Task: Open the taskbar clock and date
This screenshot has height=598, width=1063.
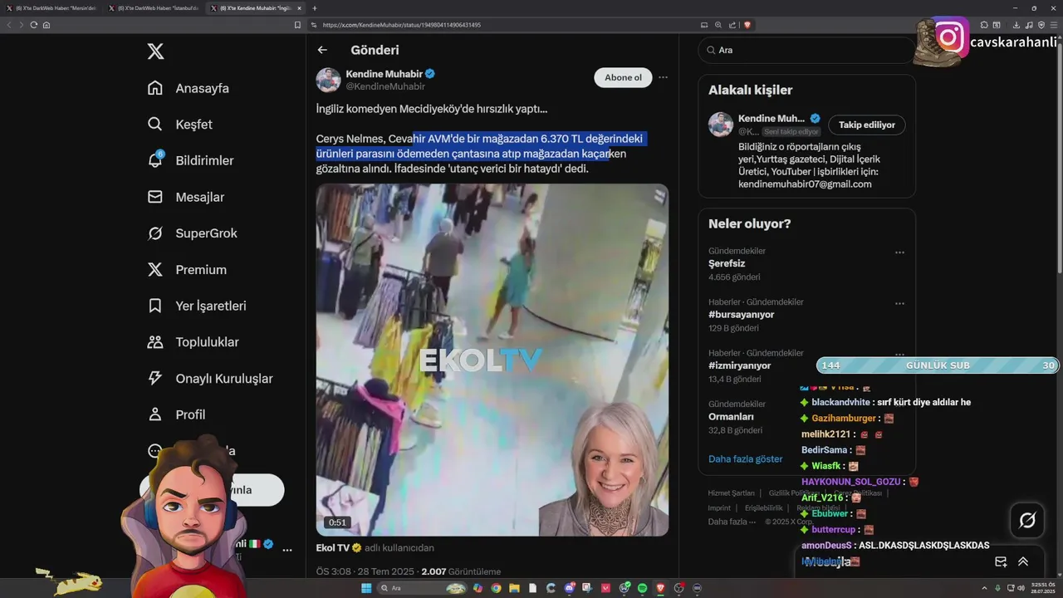Action: coord(1044,588)
